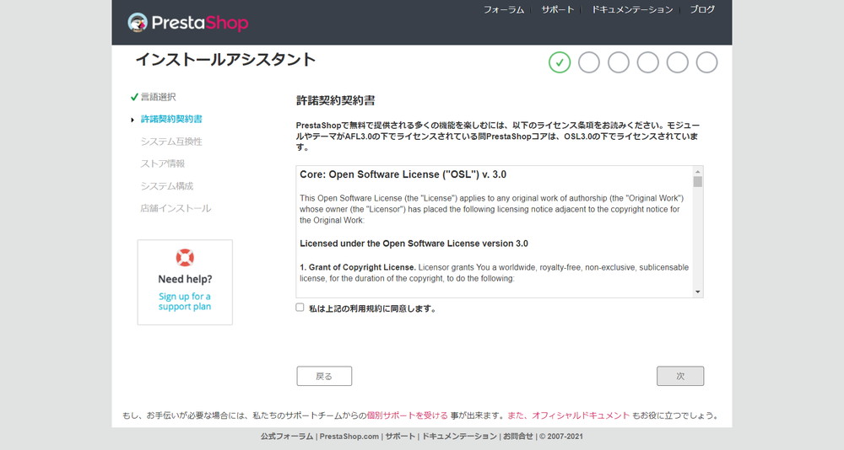Click the 次 next button
The height and width of the screenshot is (450, 844).
coord(680,377)
